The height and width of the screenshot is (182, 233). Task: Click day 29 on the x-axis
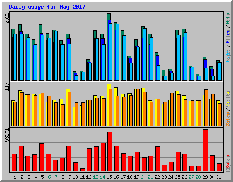coord(205,177)
